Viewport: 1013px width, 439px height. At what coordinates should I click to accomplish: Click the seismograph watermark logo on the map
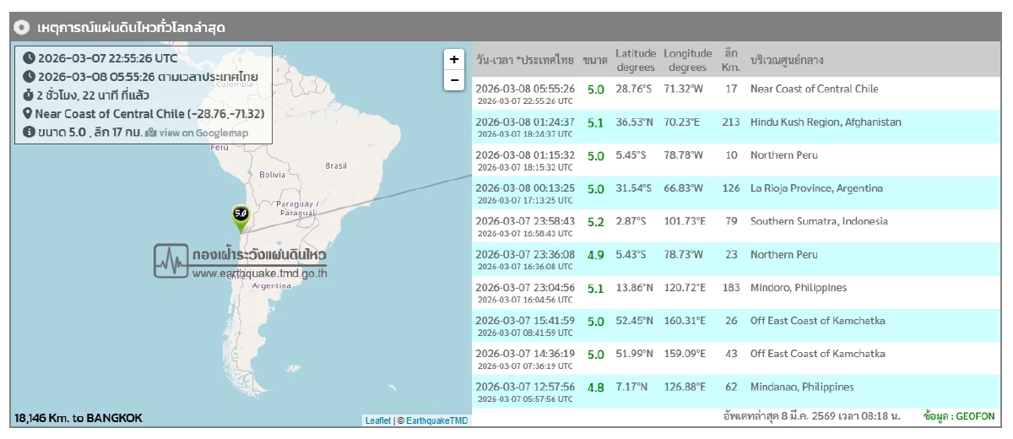point(171,261)
